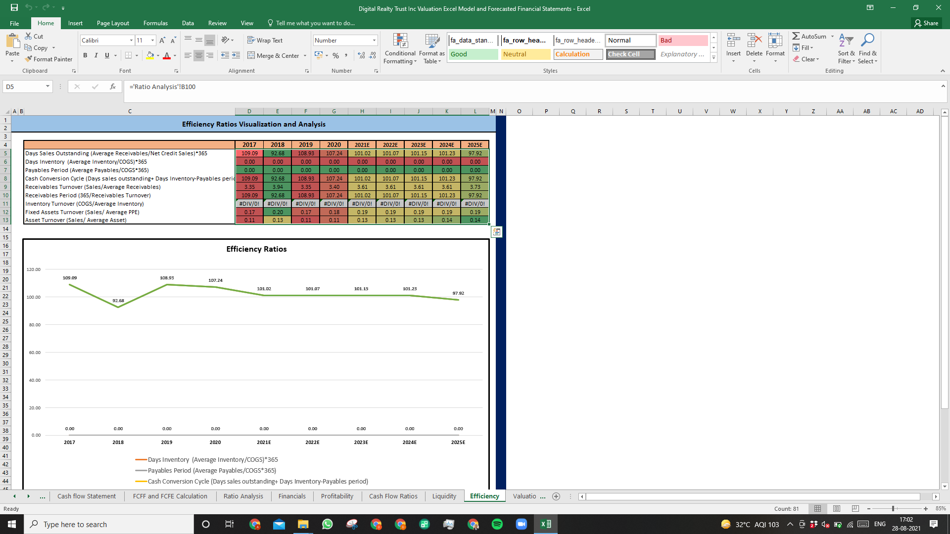Click the Decrease Indent icon
Screen dimensions: 950x534
(225, 55)
